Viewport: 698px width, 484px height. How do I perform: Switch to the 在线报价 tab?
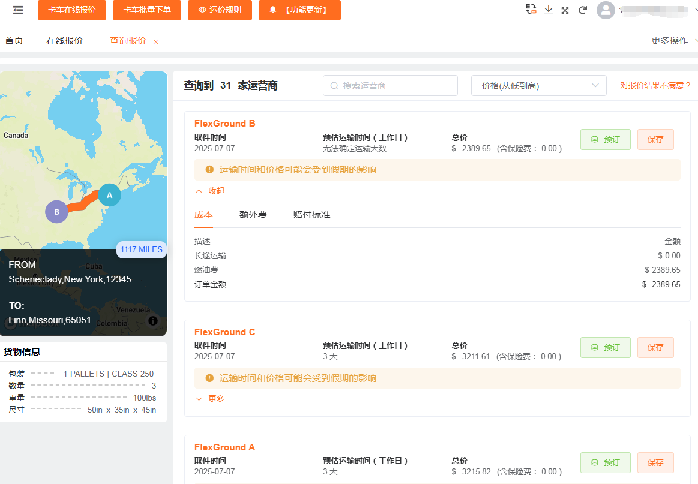65,40
